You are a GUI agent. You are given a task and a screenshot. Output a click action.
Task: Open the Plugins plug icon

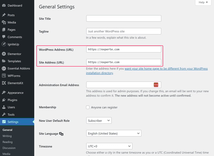[x=4, y=100]
